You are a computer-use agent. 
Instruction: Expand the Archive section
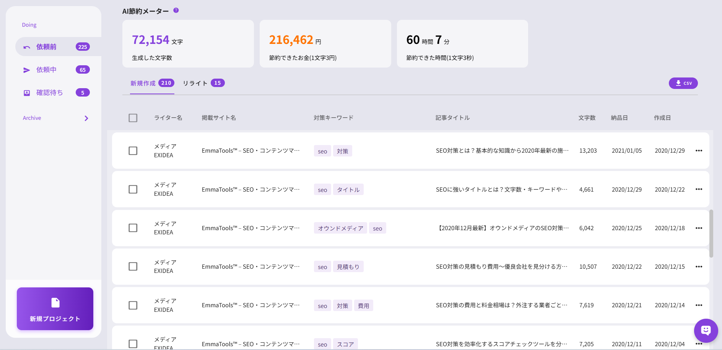coord(86,118)
